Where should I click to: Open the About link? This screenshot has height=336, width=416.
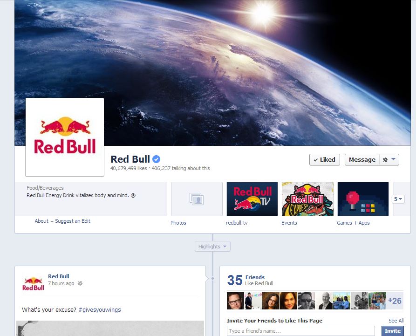click(x=41, y=221)
